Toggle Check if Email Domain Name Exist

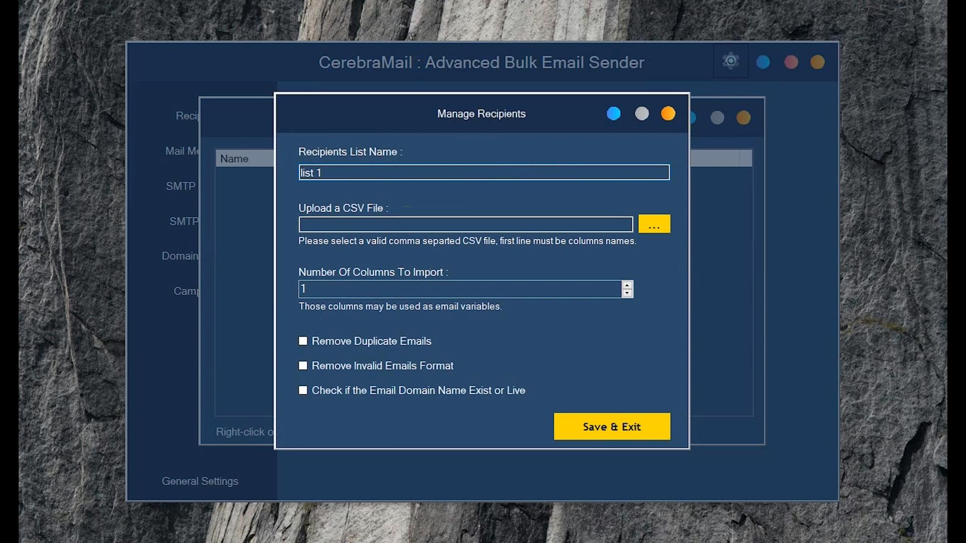pos(303,390)
